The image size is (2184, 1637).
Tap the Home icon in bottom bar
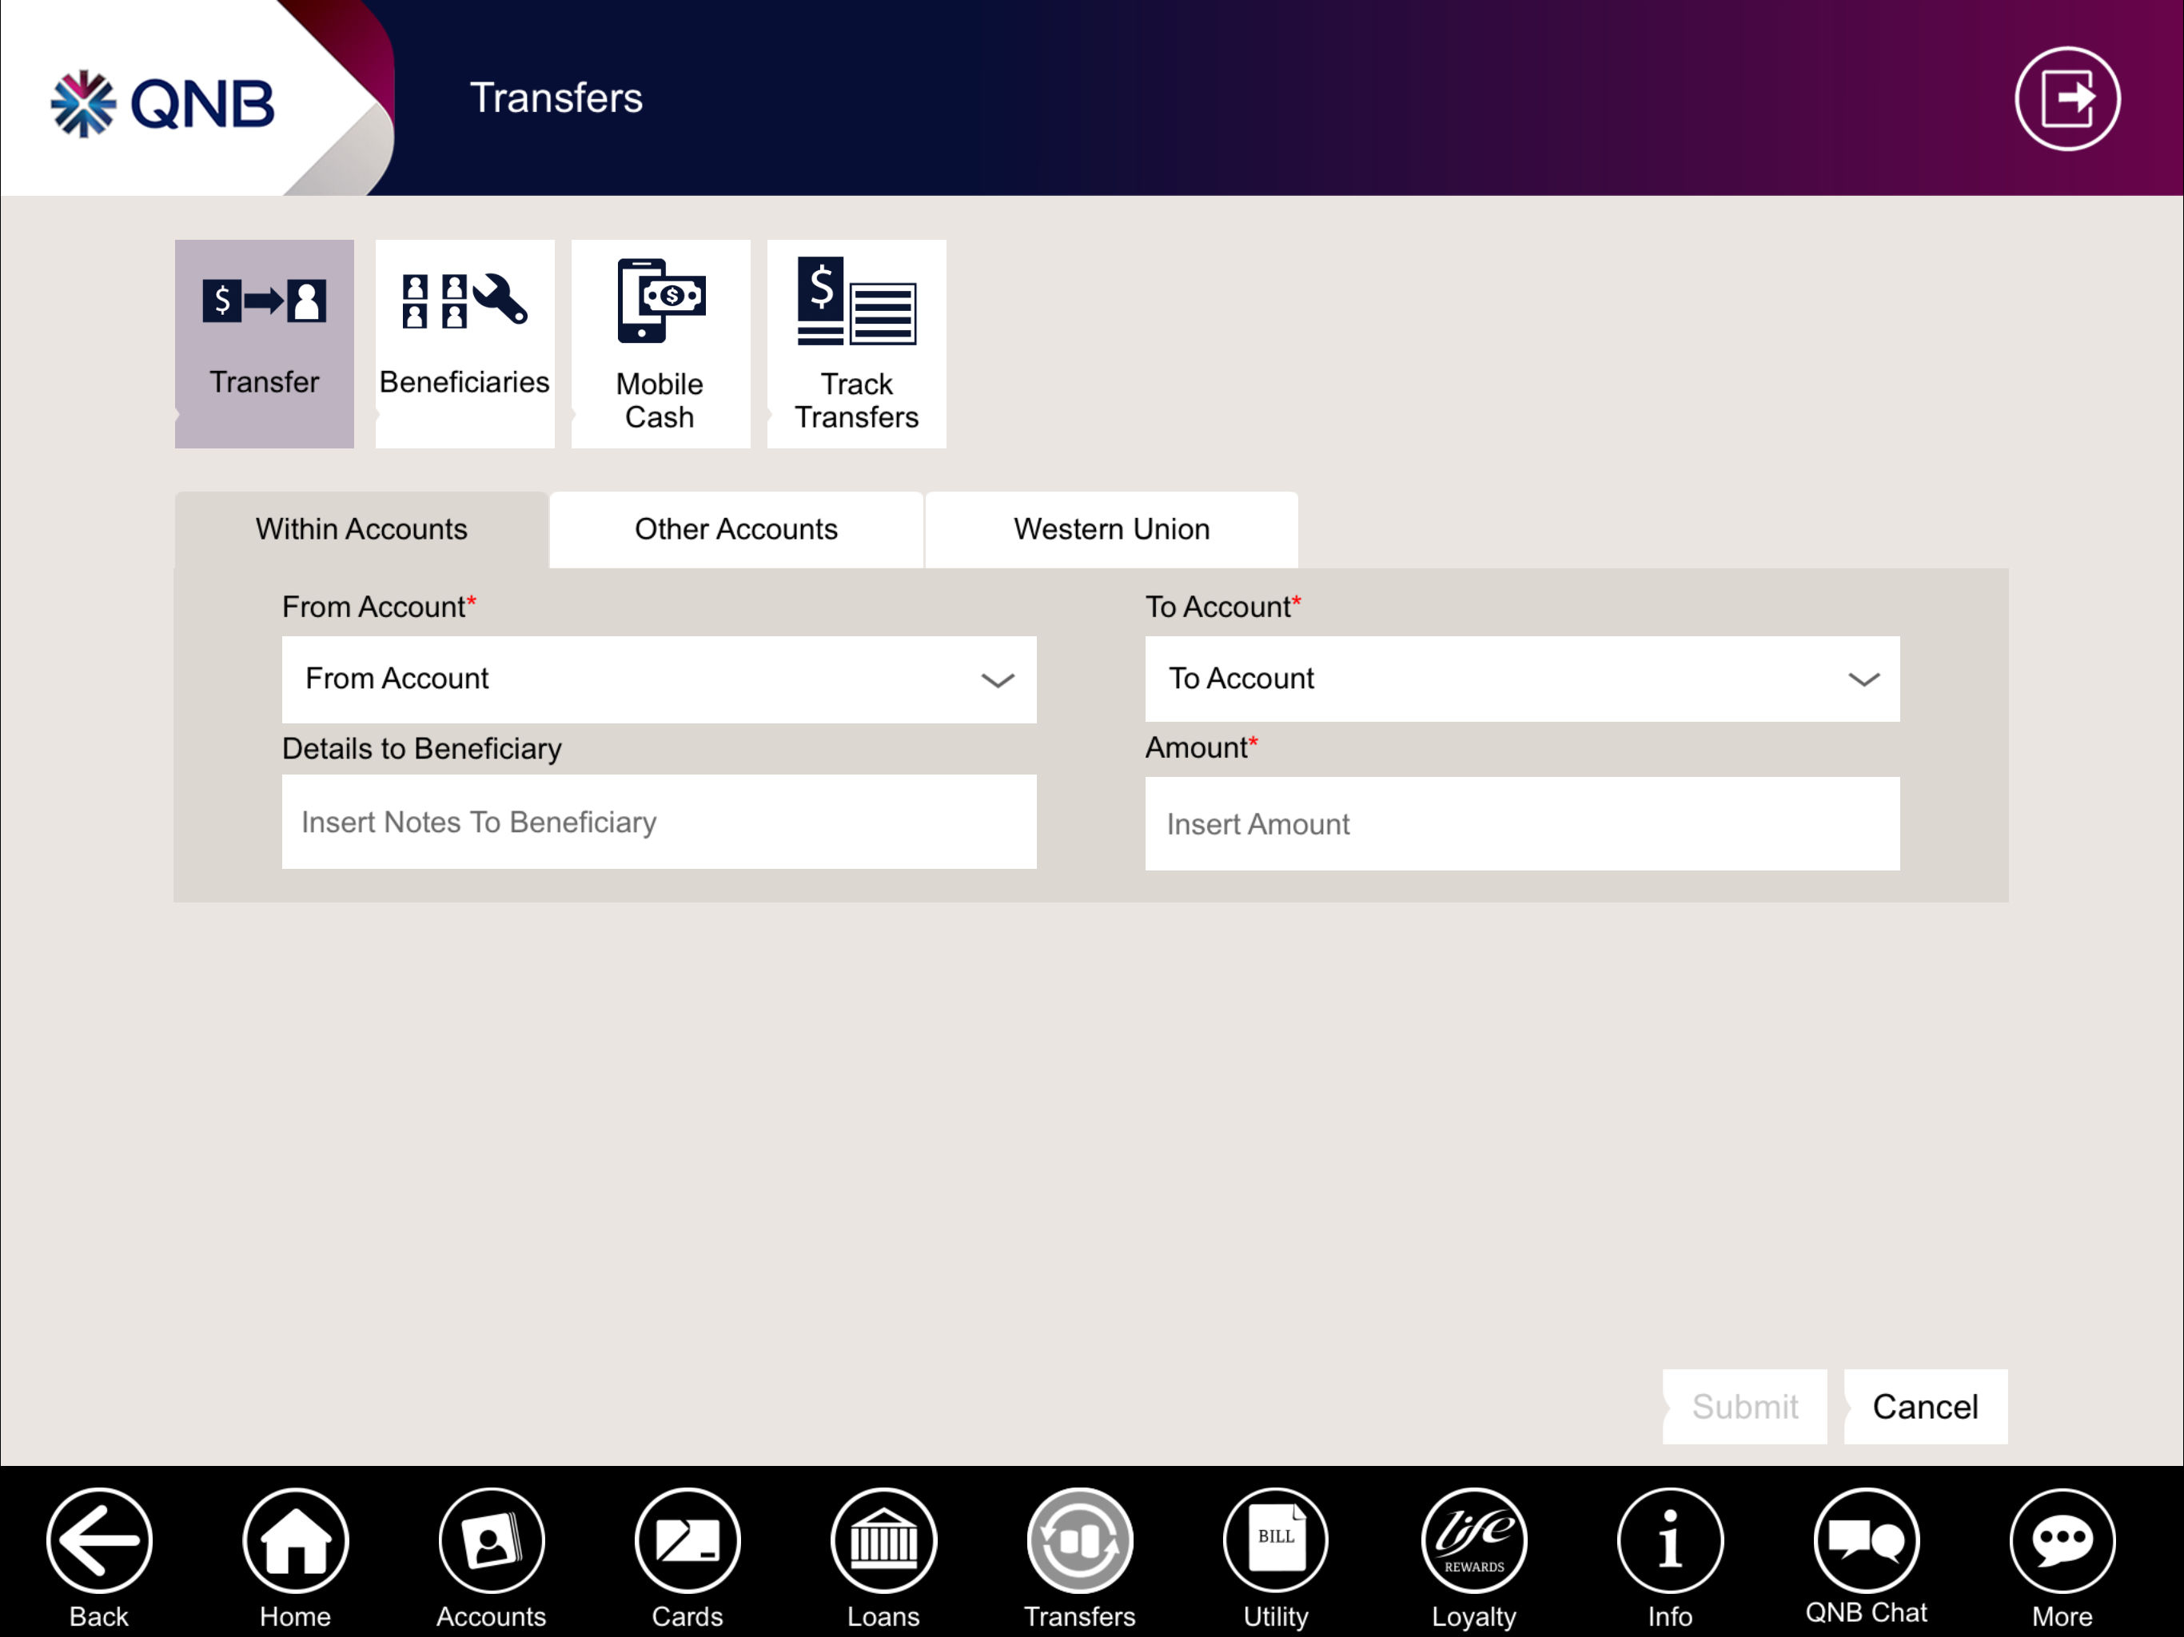(295, 1540)
